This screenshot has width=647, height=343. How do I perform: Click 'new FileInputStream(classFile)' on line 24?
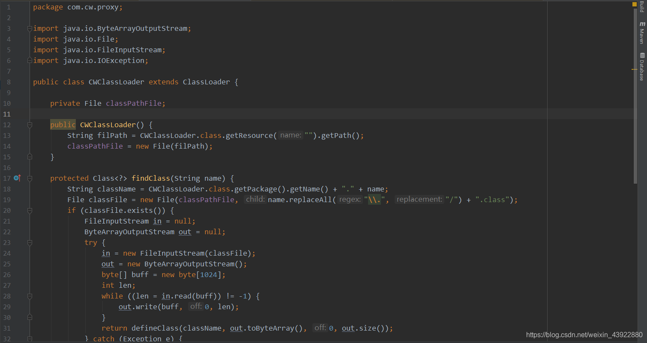pos(187,254)
